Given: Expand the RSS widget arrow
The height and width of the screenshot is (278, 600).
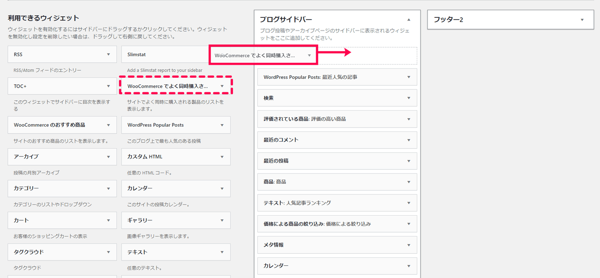Looking at the screenshot, I should [108, 54].
